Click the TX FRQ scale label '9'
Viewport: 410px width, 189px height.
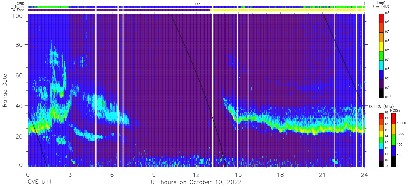[387, 166]
